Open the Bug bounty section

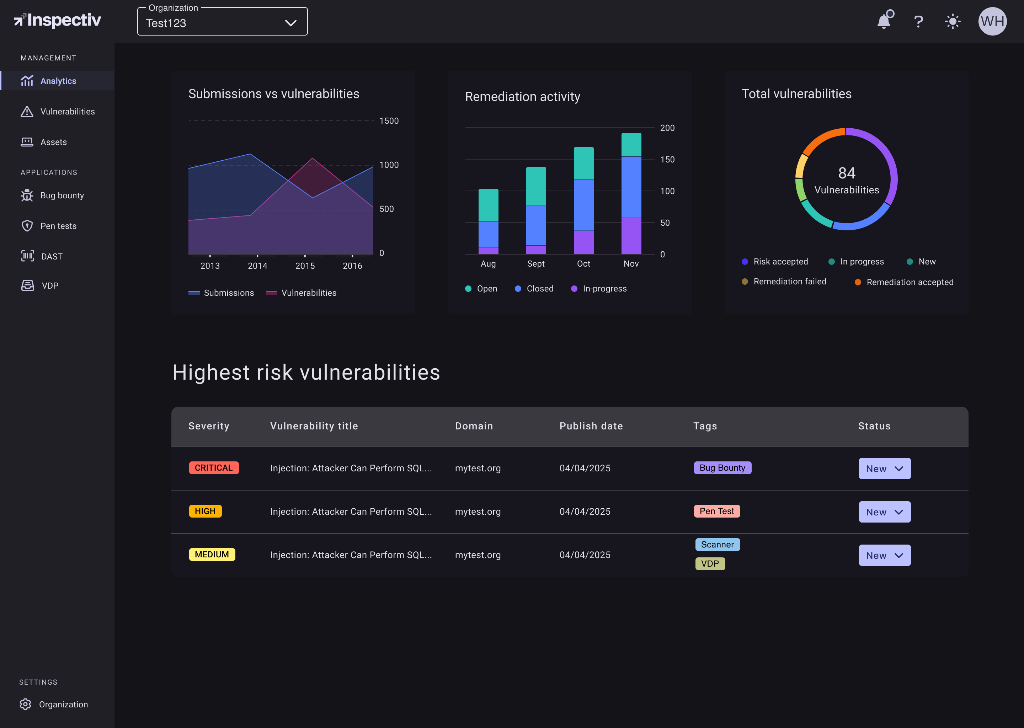62,196
